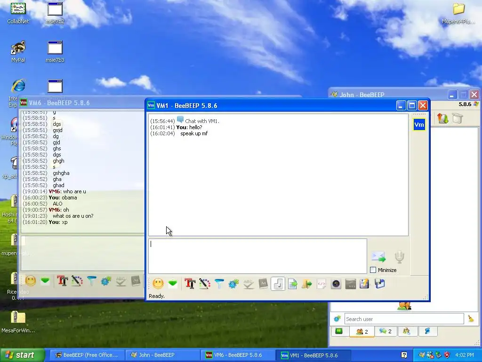Image resolution: width=482 pixels, height=362 pixels.
Task: Focus the VM1 message input box
Action: pos(257,256)
